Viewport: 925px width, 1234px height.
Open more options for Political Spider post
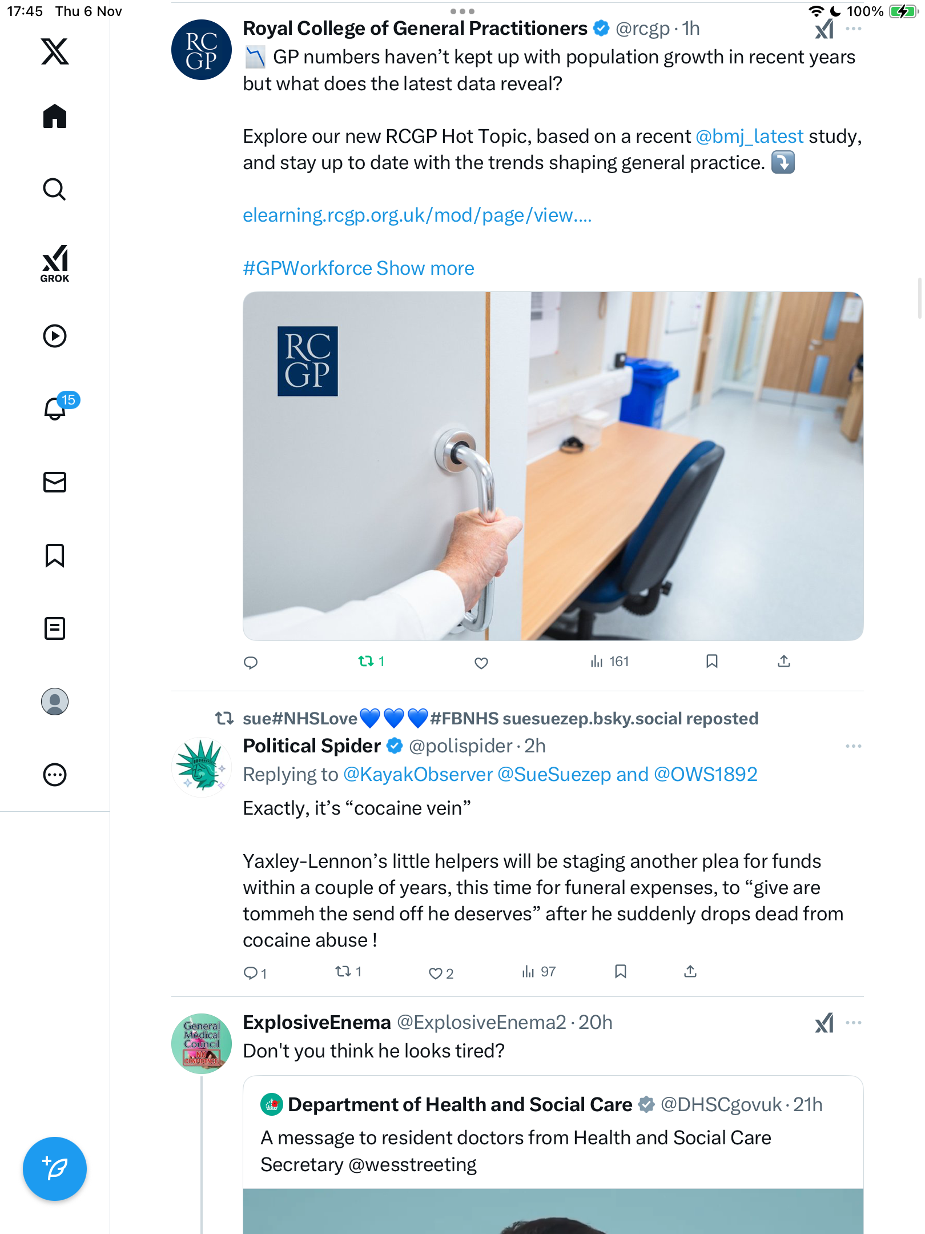coord(854,746)
